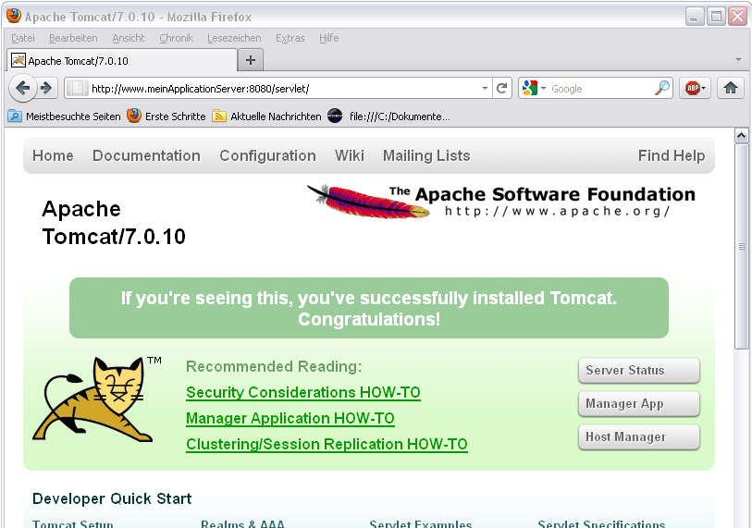Open the Realms & AAA link

(x=242, y=523)
